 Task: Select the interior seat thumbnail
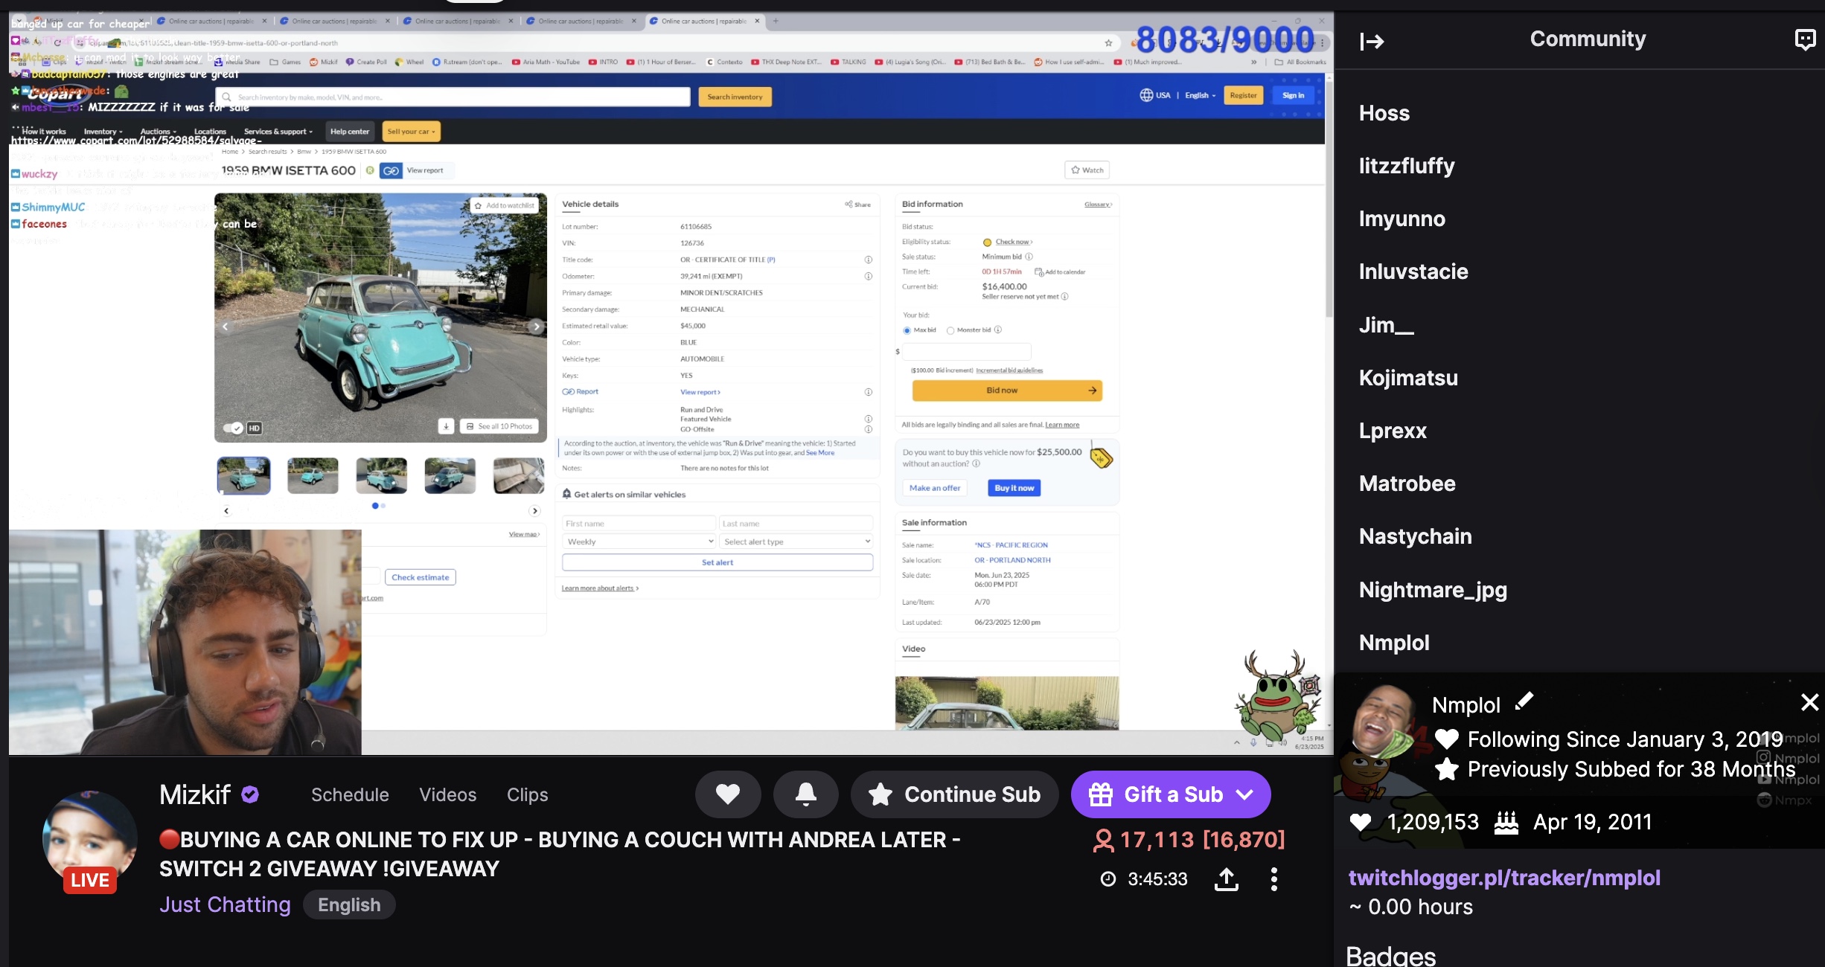point(519,475)
